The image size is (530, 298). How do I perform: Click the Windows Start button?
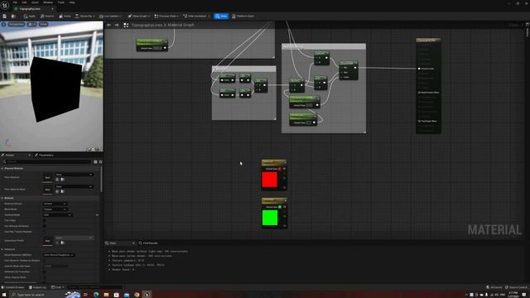pyautogui.click(x=4, y=295)
